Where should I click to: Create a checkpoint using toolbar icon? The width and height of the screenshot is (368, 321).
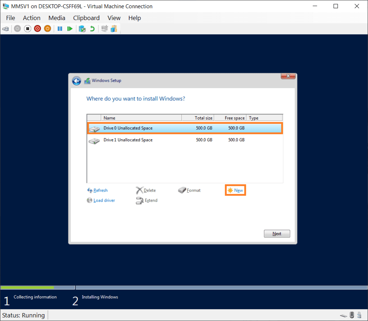[x=82, y=29]
